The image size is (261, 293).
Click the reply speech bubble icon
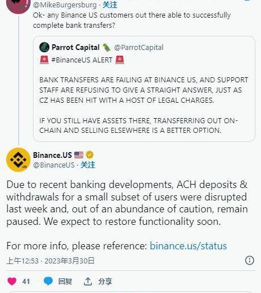point(48,281)
